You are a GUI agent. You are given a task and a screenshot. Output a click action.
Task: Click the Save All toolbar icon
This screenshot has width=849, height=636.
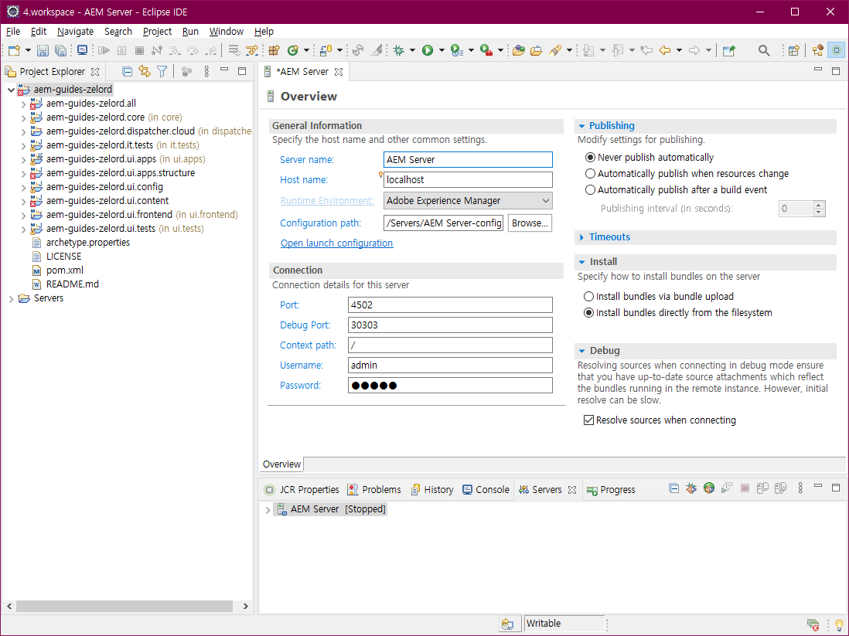tap(60, 50)
